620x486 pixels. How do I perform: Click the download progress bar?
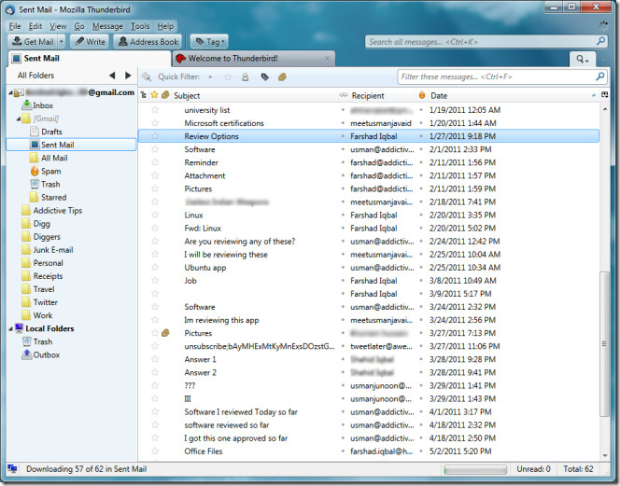pyautogui.click(x=475, y=469)
